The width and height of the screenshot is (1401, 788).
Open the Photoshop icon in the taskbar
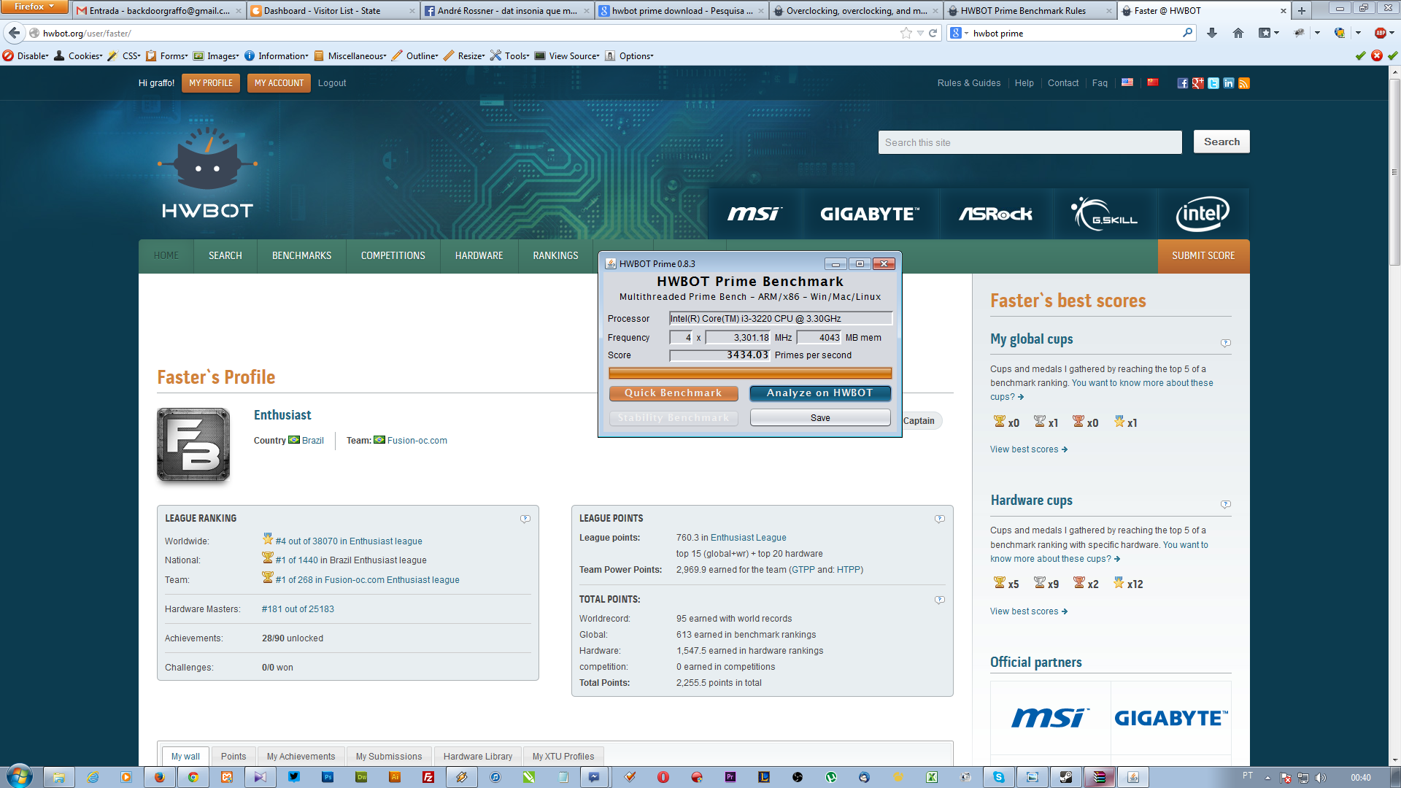328,777
